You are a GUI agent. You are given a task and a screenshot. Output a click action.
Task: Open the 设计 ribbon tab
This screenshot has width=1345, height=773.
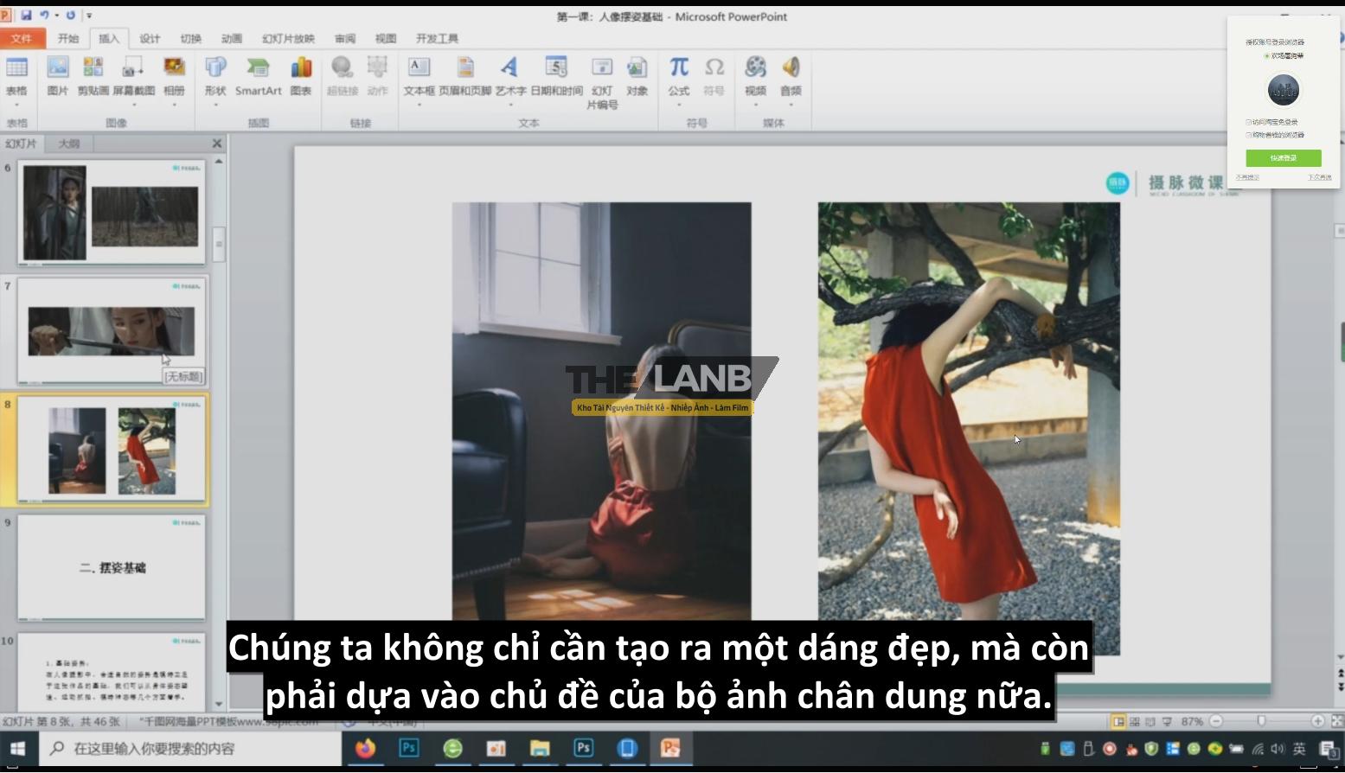[x=150, y=38]
